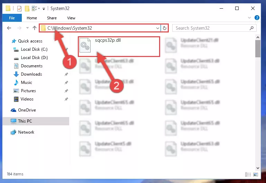This screenshot has width=266, height=183.
Task: Select the sqcps32p.dll file name
Action: coord(108,40)
